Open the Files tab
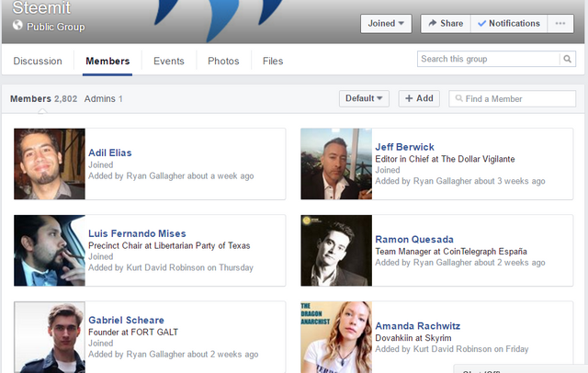This screenshot has width=588, height=373. (273, 62)
